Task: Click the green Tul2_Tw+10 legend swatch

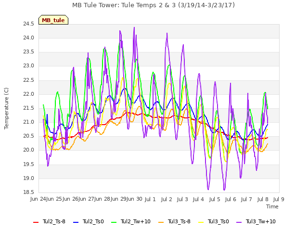Action: click(114, 222)
